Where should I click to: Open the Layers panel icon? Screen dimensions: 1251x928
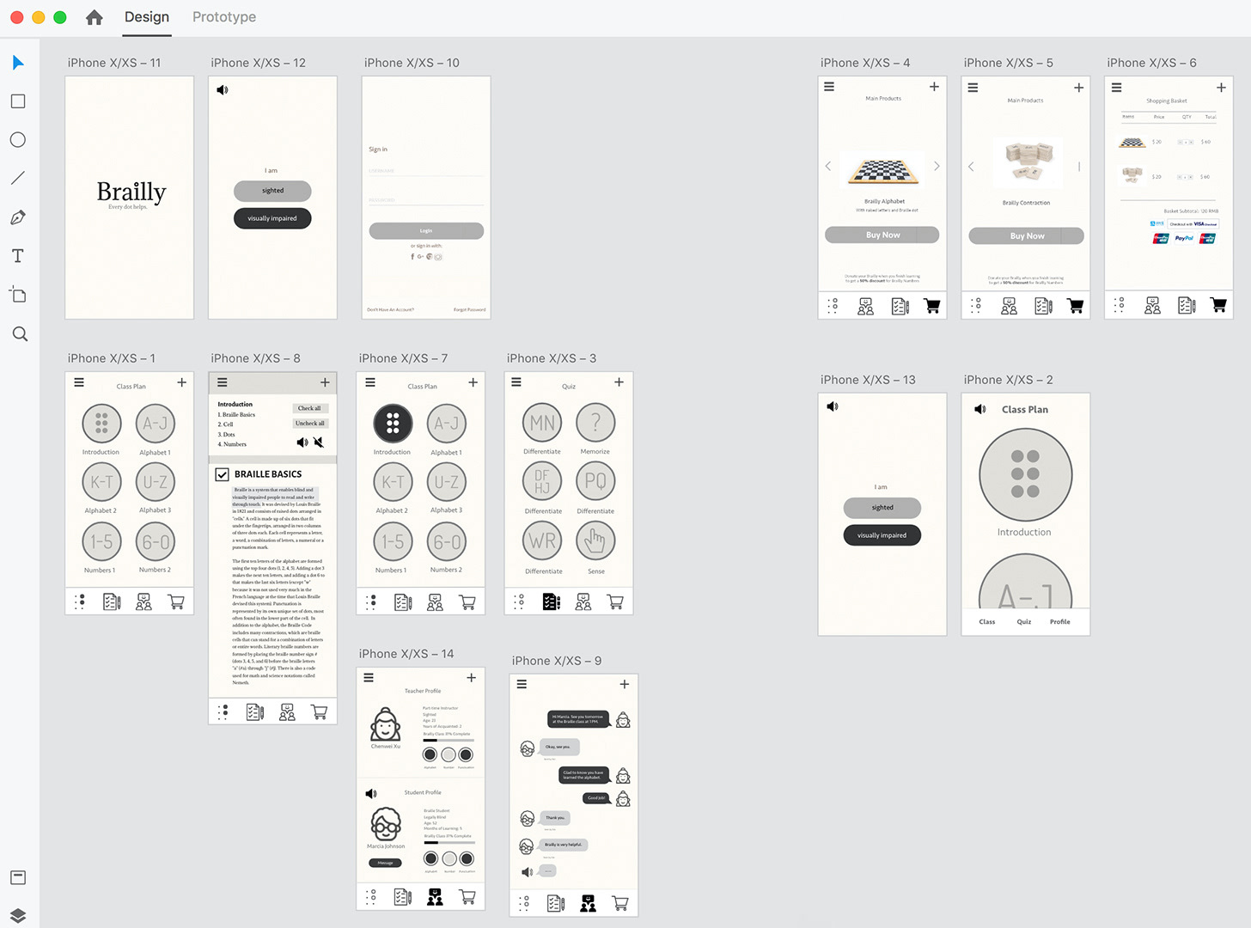pyautogui.click(x=18, y=915)
